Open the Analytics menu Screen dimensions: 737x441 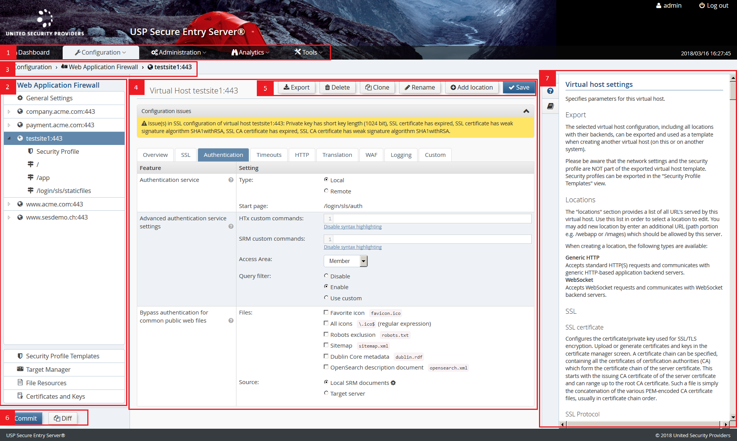click(x=249, y=52)
